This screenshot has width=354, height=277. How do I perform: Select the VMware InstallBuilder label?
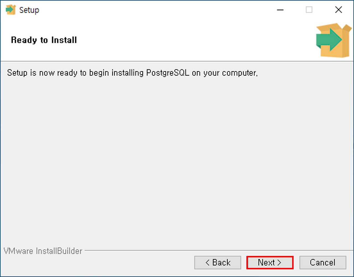tap(41, 251)
